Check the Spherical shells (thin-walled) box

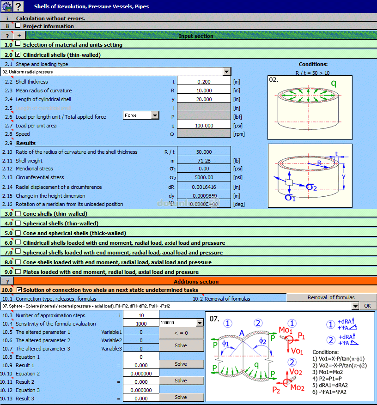pos(18,223)
